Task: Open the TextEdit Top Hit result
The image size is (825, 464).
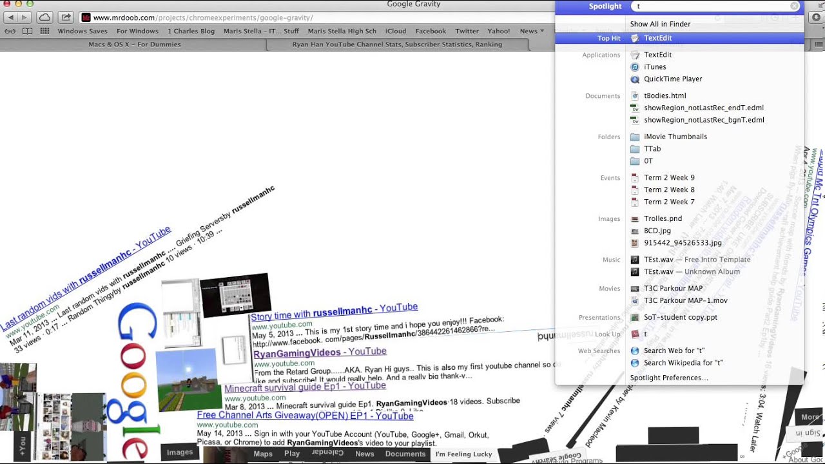Action: pos(679,38)
